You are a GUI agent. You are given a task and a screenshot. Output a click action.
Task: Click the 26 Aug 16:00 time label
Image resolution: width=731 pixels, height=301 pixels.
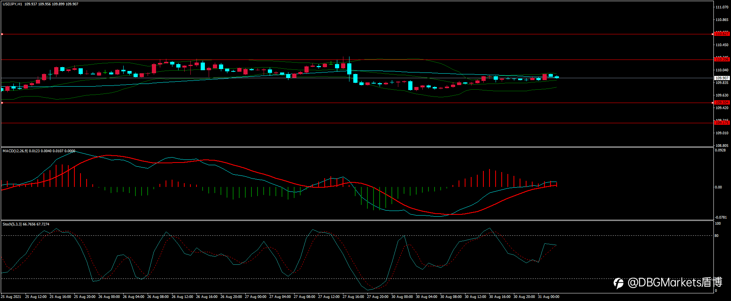click(207, 297)
